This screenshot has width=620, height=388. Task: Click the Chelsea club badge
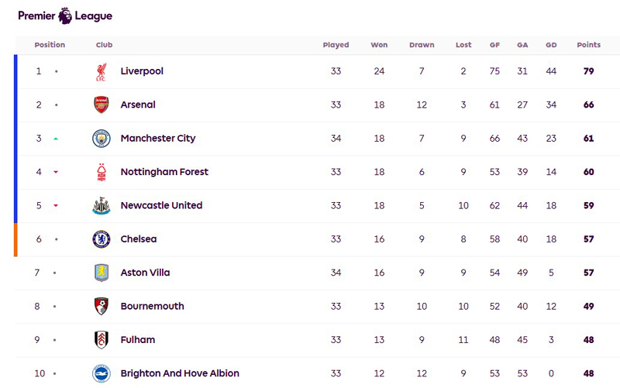(x=102, y=239)
